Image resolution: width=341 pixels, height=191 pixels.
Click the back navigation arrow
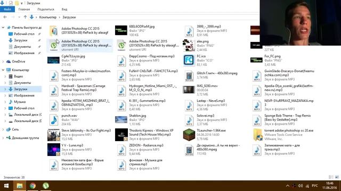5,17
